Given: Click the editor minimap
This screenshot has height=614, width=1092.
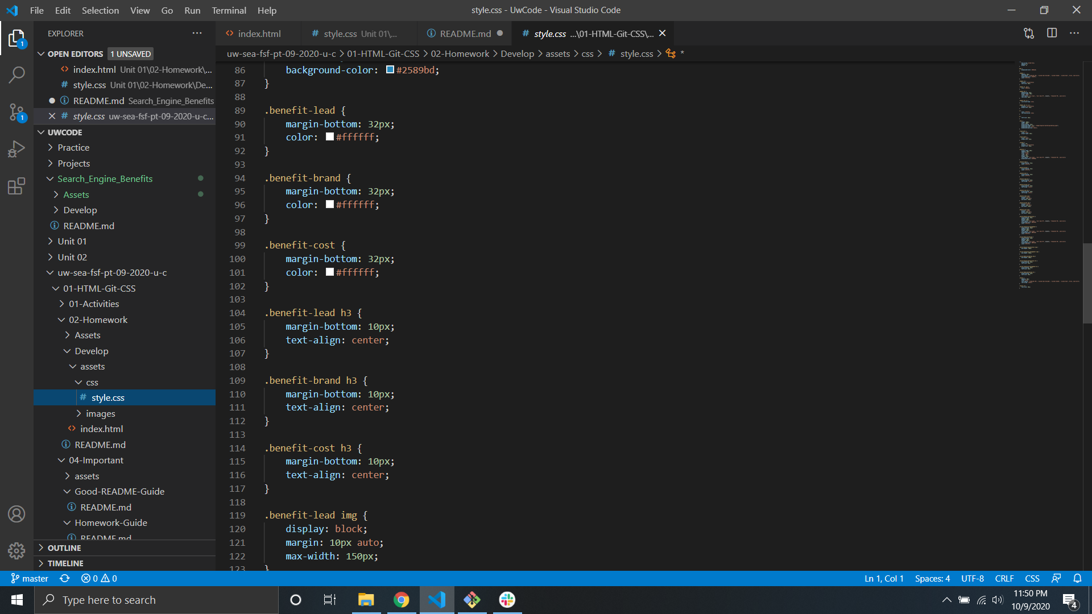Looking at the screenshot, I should (x=1049, y=175).
